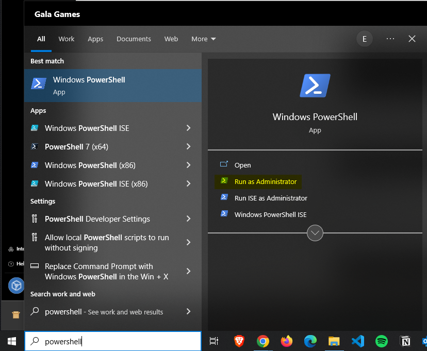This screenshot has height=351, width=427.
Task: Click the Replace Command Prompt keyboard icon
Action: pyautogui.click(x=35, y=266)
